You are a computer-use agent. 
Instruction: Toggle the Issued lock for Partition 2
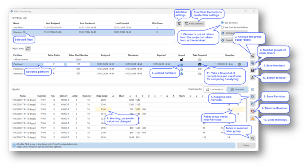(182, 69)
